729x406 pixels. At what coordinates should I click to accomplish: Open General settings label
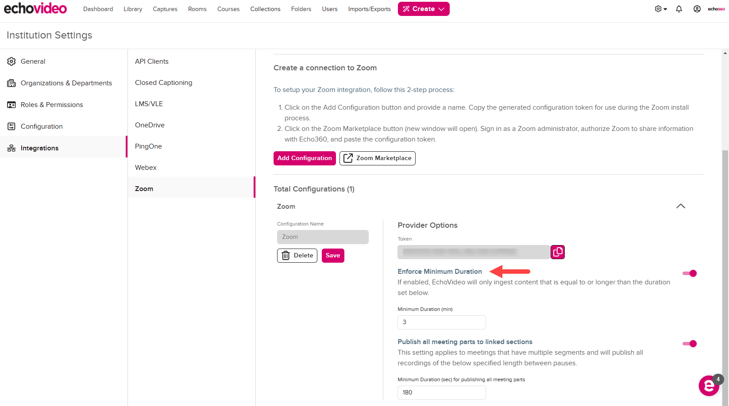pyautogui.click(x=33, y=61)
